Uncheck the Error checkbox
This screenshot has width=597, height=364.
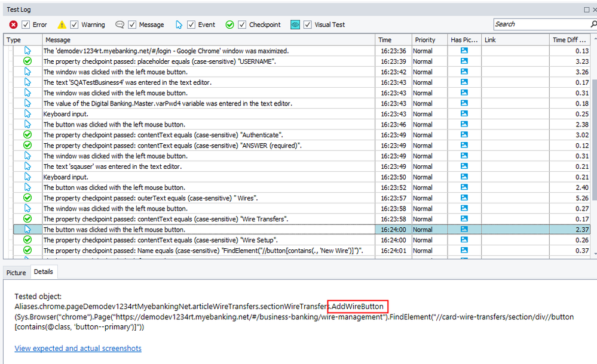click(26, 24)
